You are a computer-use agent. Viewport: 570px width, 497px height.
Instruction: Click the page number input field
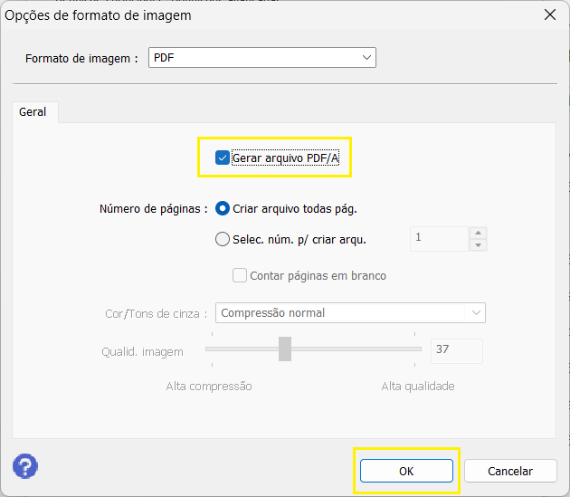[438, 239]
